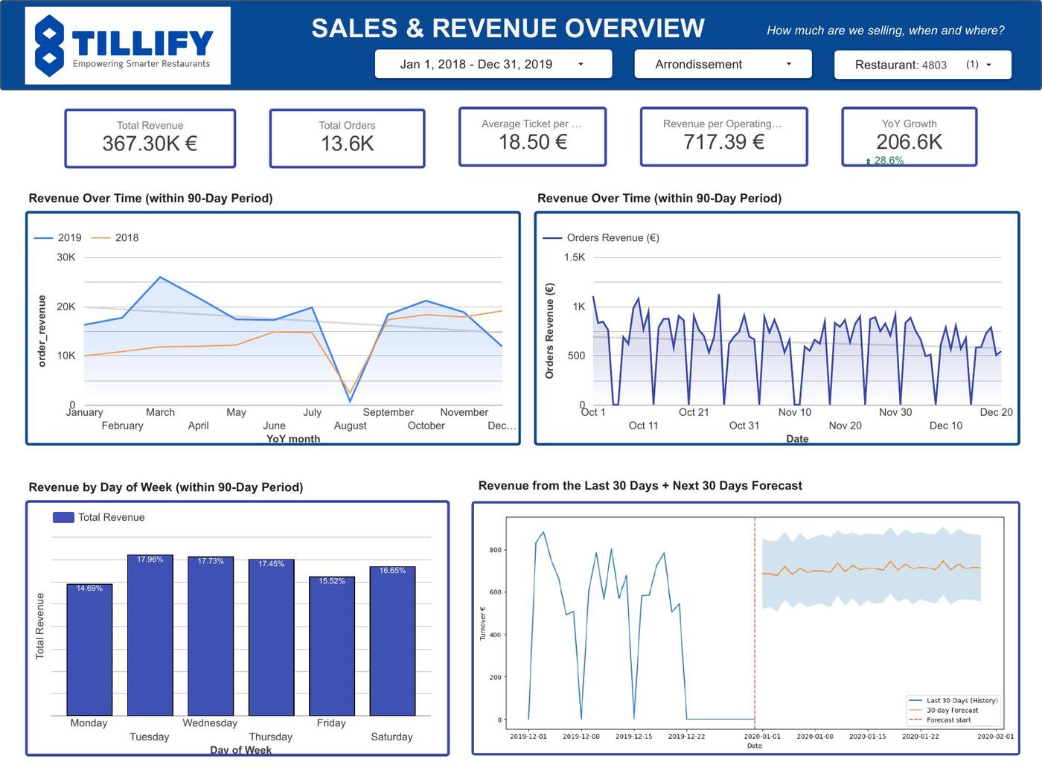The image size is (1042, 782).
Task: Click the Orders Revenue (€) legend entry
Action: 601,238
